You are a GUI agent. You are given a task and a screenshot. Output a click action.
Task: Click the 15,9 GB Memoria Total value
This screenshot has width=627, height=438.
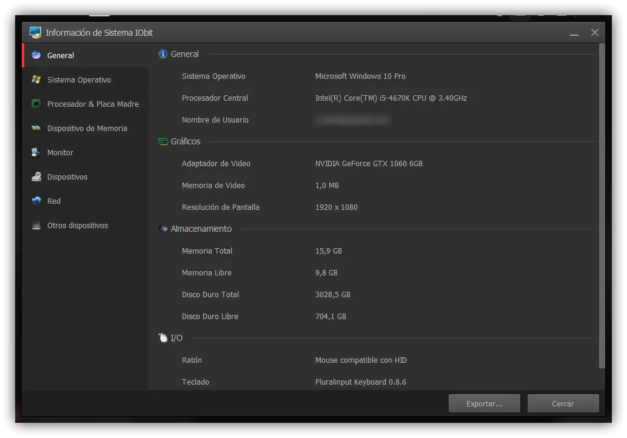pos(329,251)
